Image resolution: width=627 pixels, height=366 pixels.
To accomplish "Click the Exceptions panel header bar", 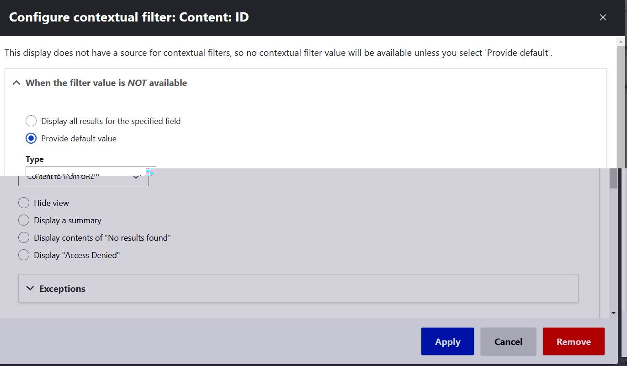I will pyautogui.click(x=297, y=288).
